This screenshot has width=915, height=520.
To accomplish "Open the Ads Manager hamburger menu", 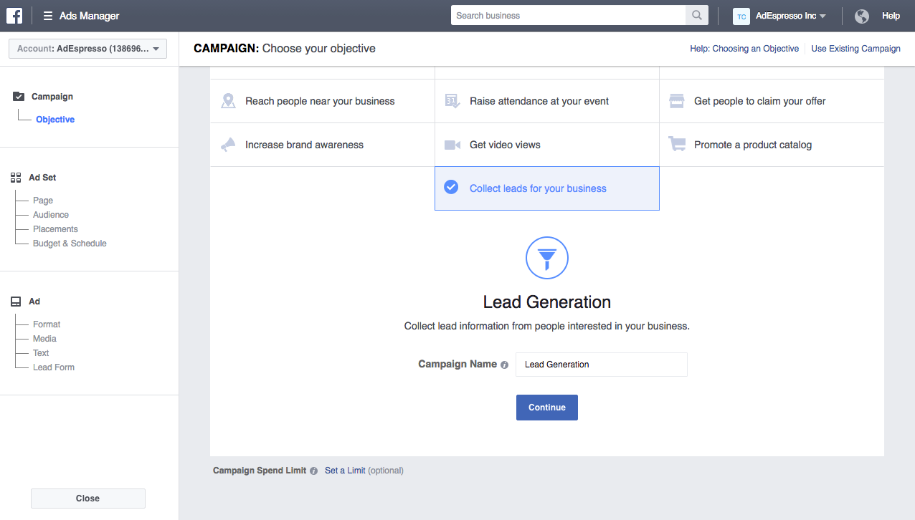I will click(x=48, y=16).
